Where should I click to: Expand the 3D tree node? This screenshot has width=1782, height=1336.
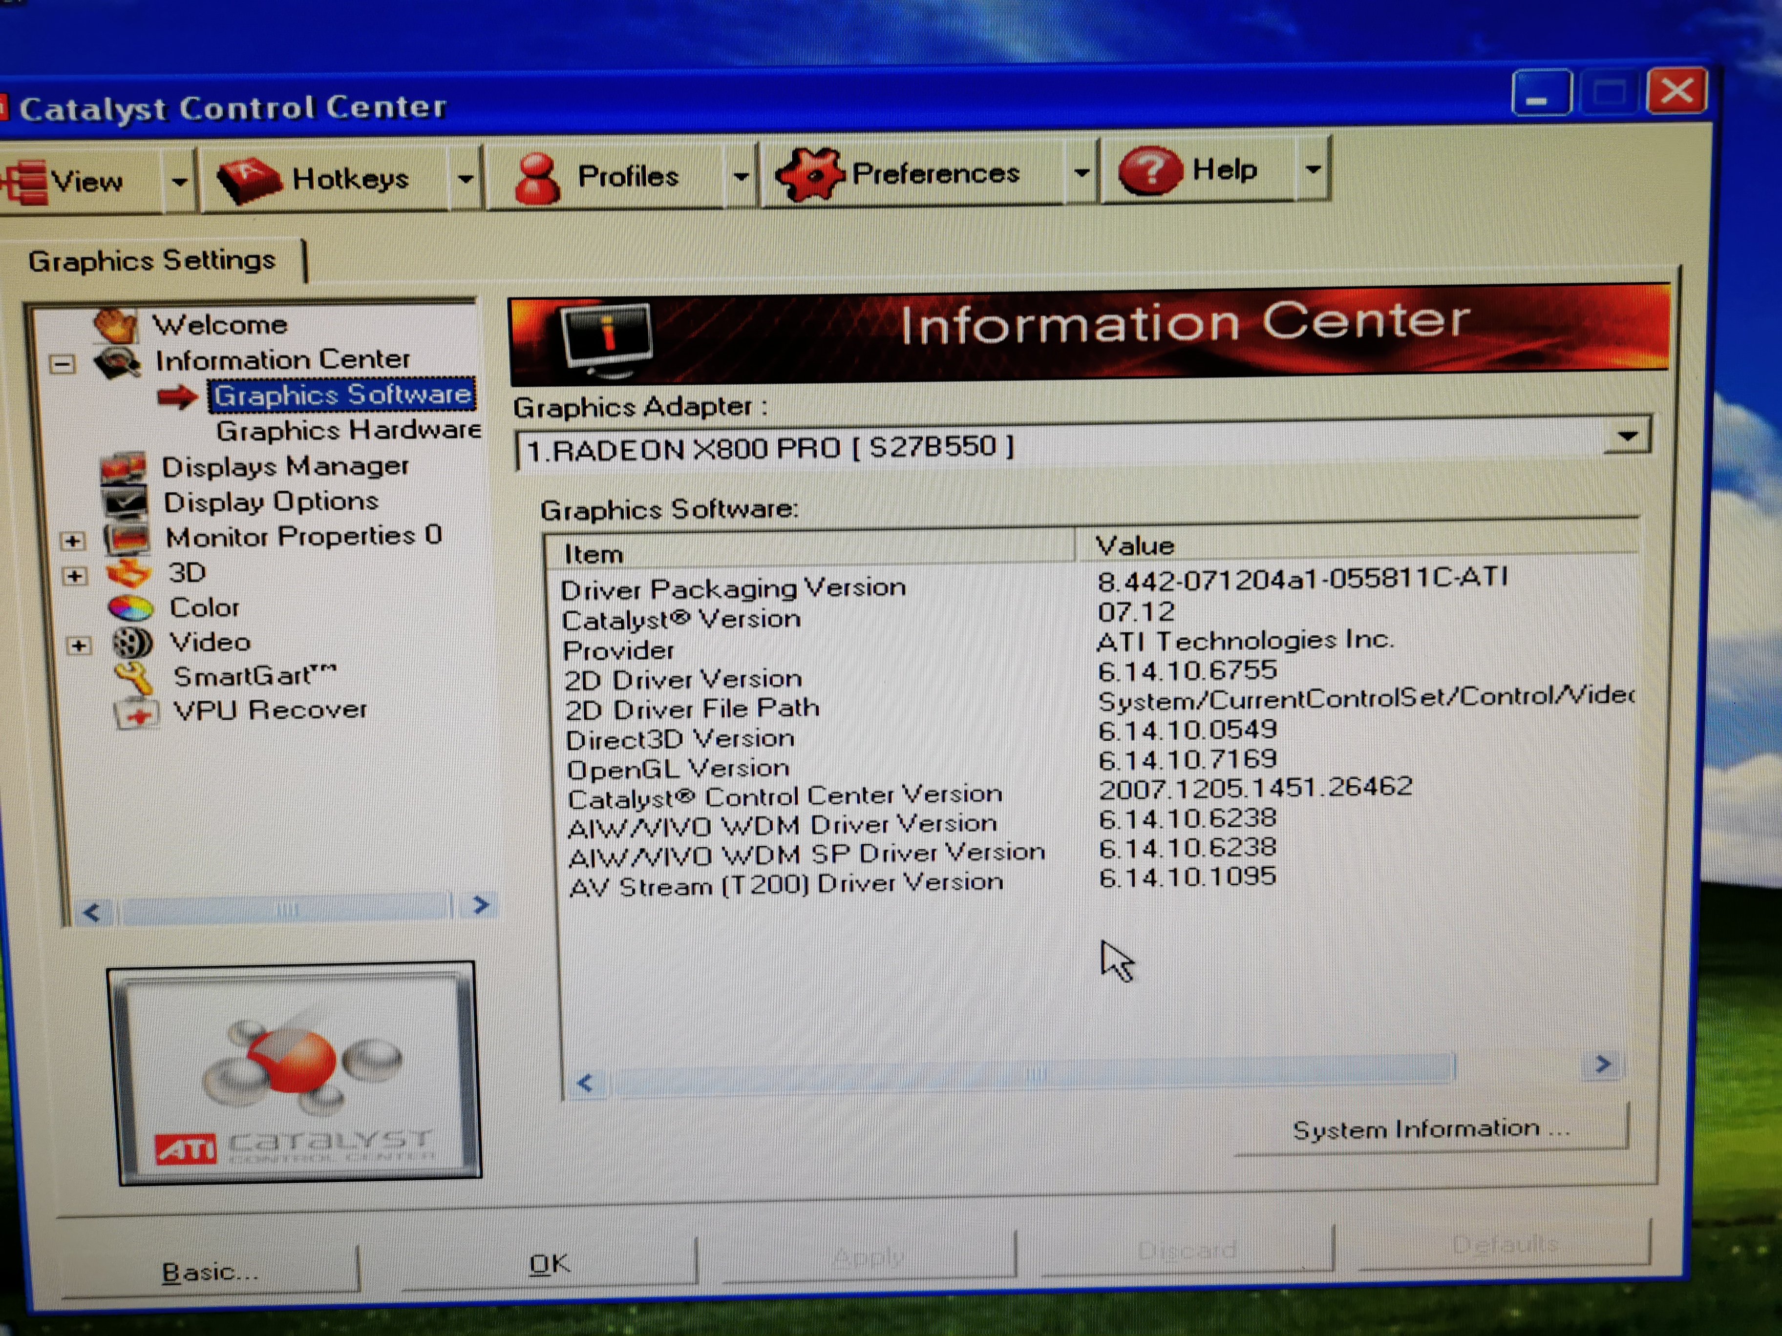click(75, 576)
